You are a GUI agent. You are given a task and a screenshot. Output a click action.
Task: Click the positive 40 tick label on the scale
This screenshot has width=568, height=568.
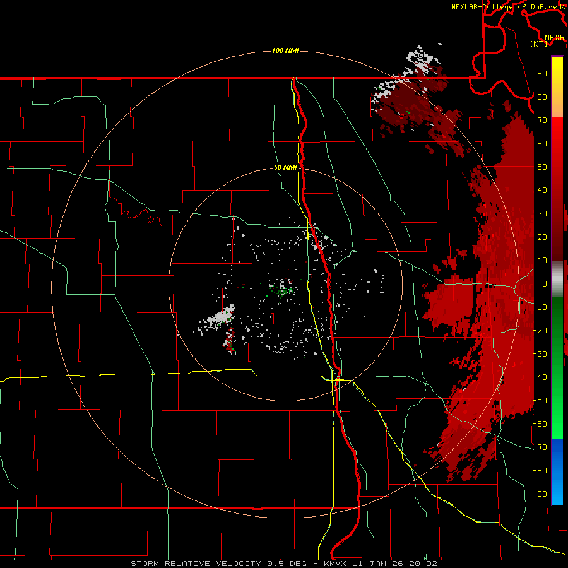click(x=542, y=190)
